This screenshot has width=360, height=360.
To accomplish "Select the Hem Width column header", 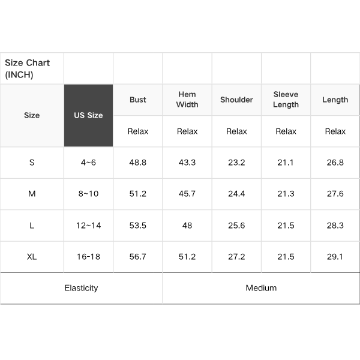I will pos(187,100).
